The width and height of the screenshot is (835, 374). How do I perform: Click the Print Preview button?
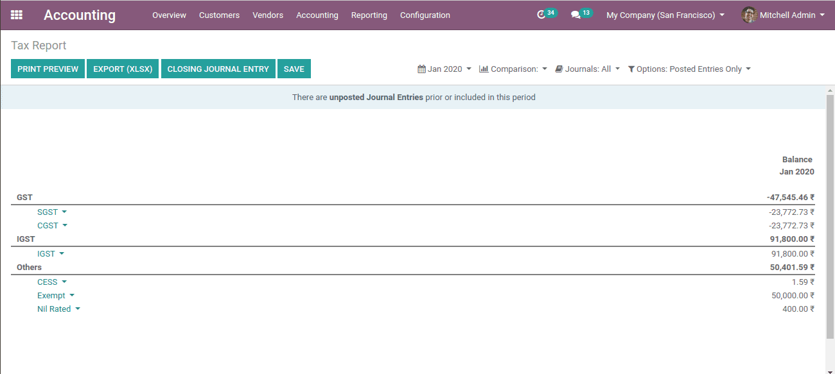(x=48, y=69)
